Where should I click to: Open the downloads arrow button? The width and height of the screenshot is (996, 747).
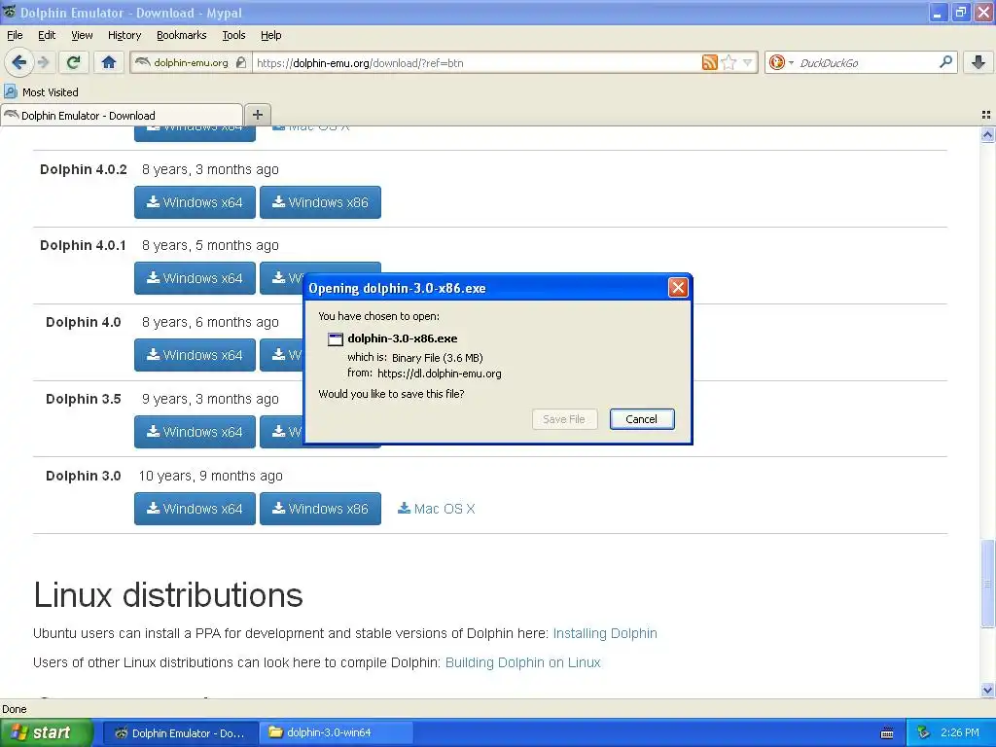coord(978,62)
